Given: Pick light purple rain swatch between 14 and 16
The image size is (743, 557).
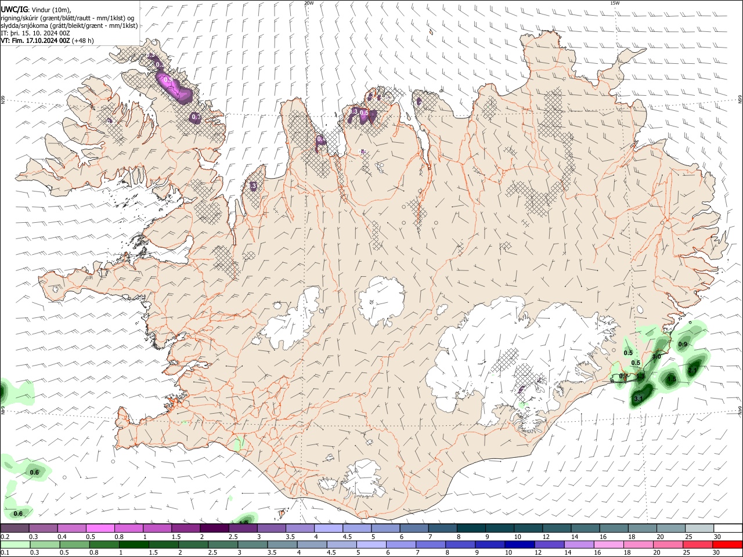Looking at the screenshot, I should pyautogui.click(x=579, y=544).
